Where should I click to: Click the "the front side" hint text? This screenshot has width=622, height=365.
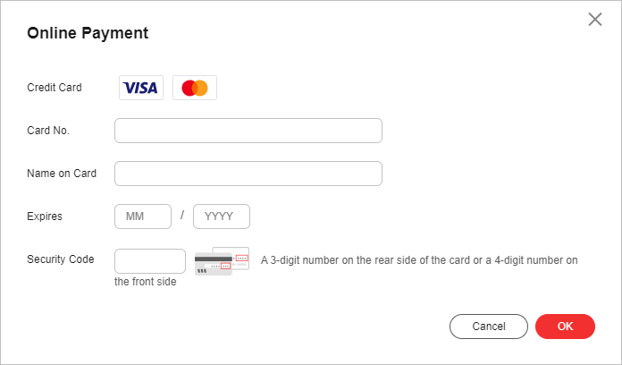[145, 282]
